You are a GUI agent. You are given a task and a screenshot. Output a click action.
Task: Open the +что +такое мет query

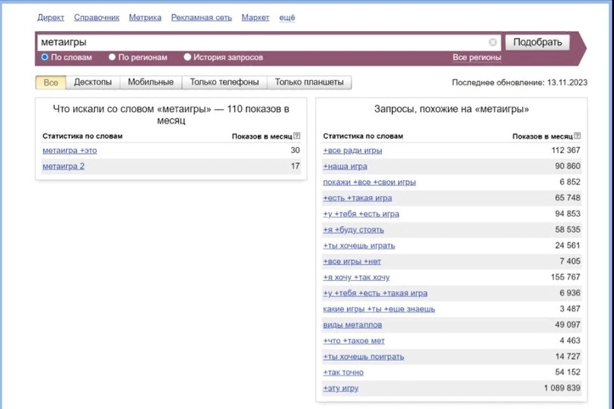pyautogui.click(x=354, y=340)
